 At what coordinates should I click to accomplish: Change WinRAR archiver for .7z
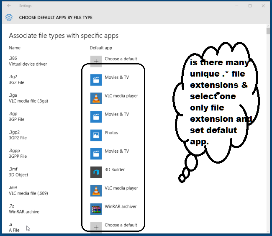pos(121,207)
